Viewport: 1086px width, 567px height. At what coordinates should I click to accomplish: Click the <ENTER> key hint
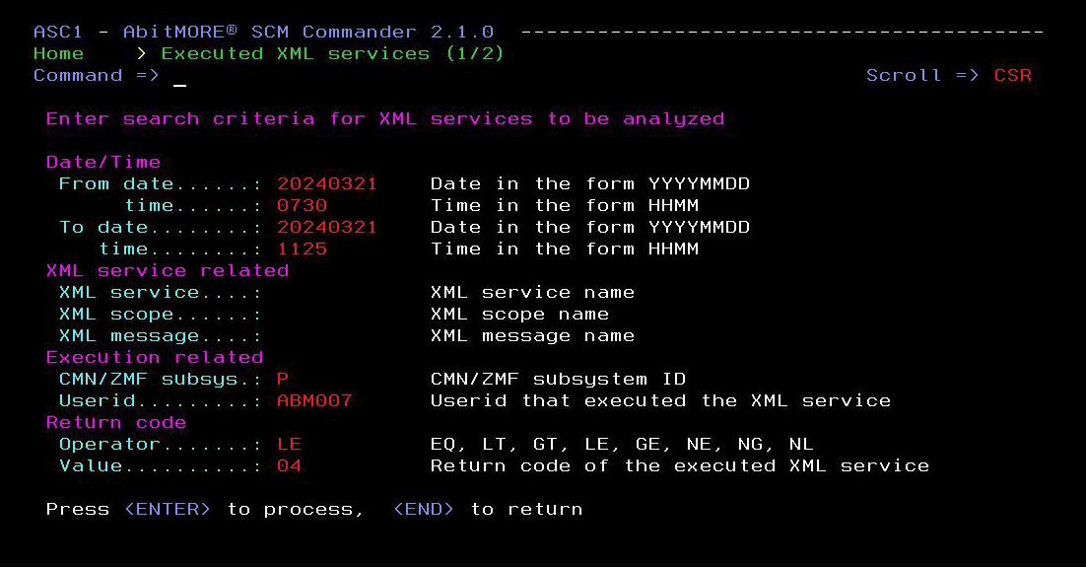click(x=167, y=510)
